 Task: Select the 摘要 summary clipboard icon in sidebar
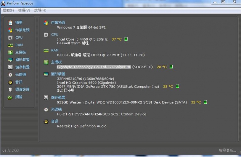coord(10,23)
